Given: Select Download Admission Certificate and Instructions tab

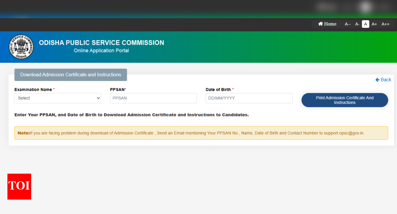Looking at the screenshot, I should pos(70,75).
